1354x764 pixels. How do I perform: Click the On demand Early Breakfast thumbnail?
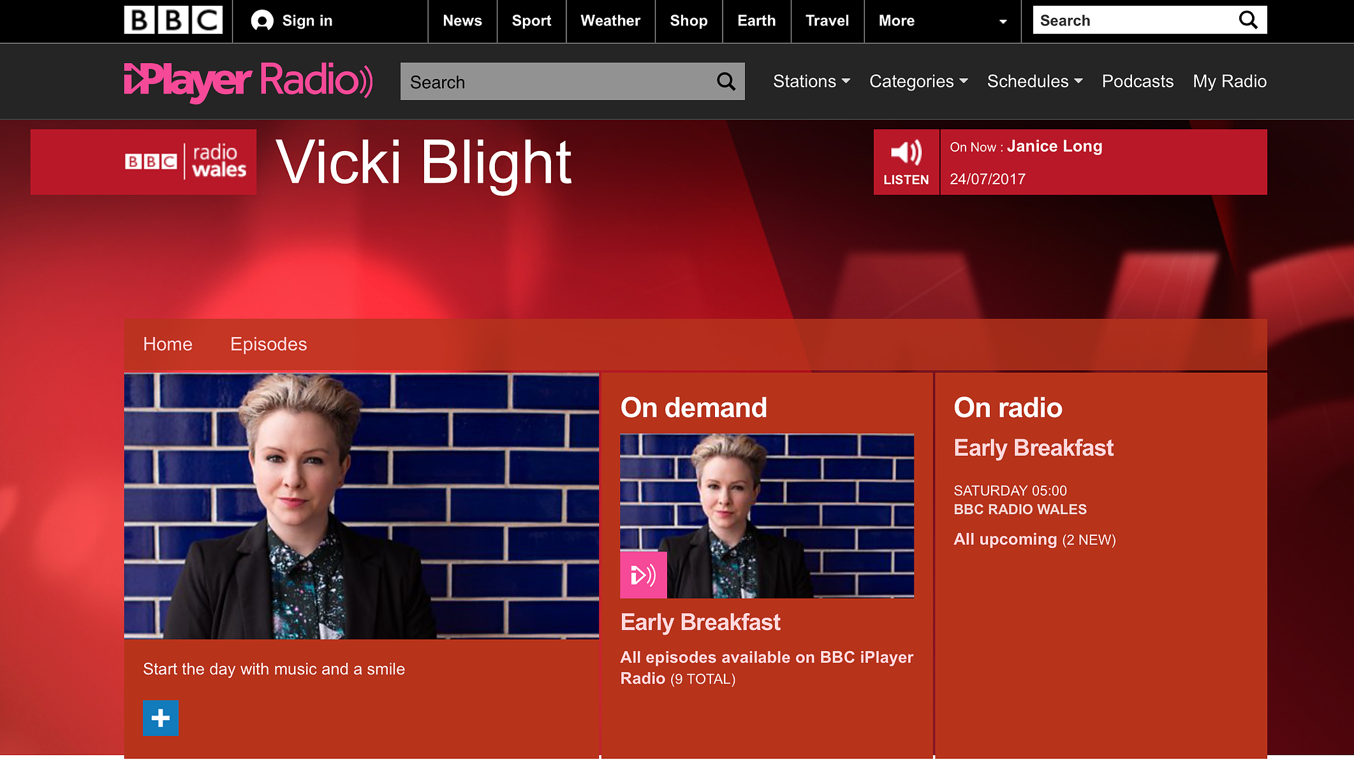point(767,516)
